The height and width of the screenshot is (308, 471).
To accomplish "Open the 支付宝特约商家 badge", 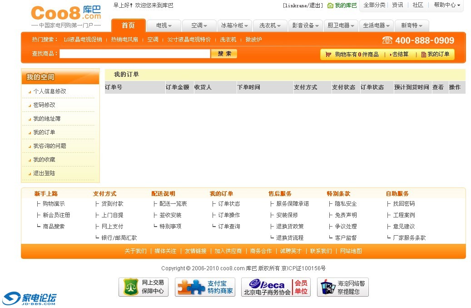I will tap(205, 287).
